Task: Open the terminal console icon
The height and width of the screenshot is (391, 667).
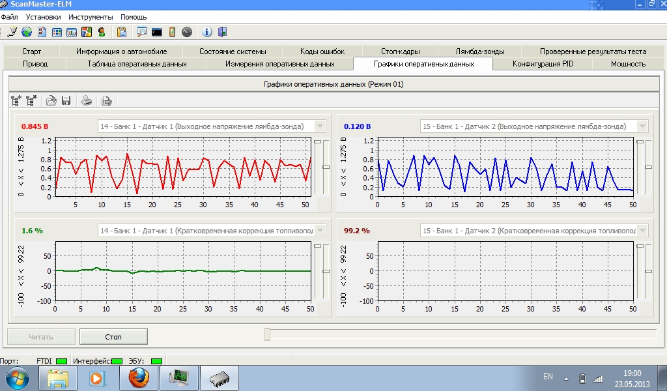Action: click(156, 31)
